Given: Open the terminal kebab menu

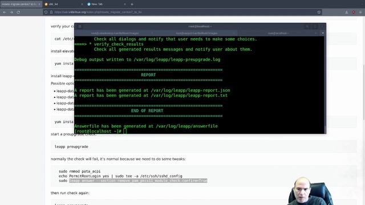Looking at the screenshot, I should click(315, 26).
